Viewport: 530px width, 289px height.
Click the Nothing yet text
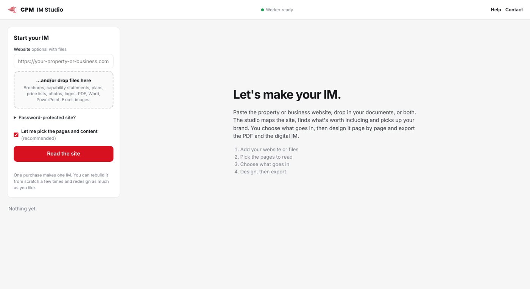point(23,209)
